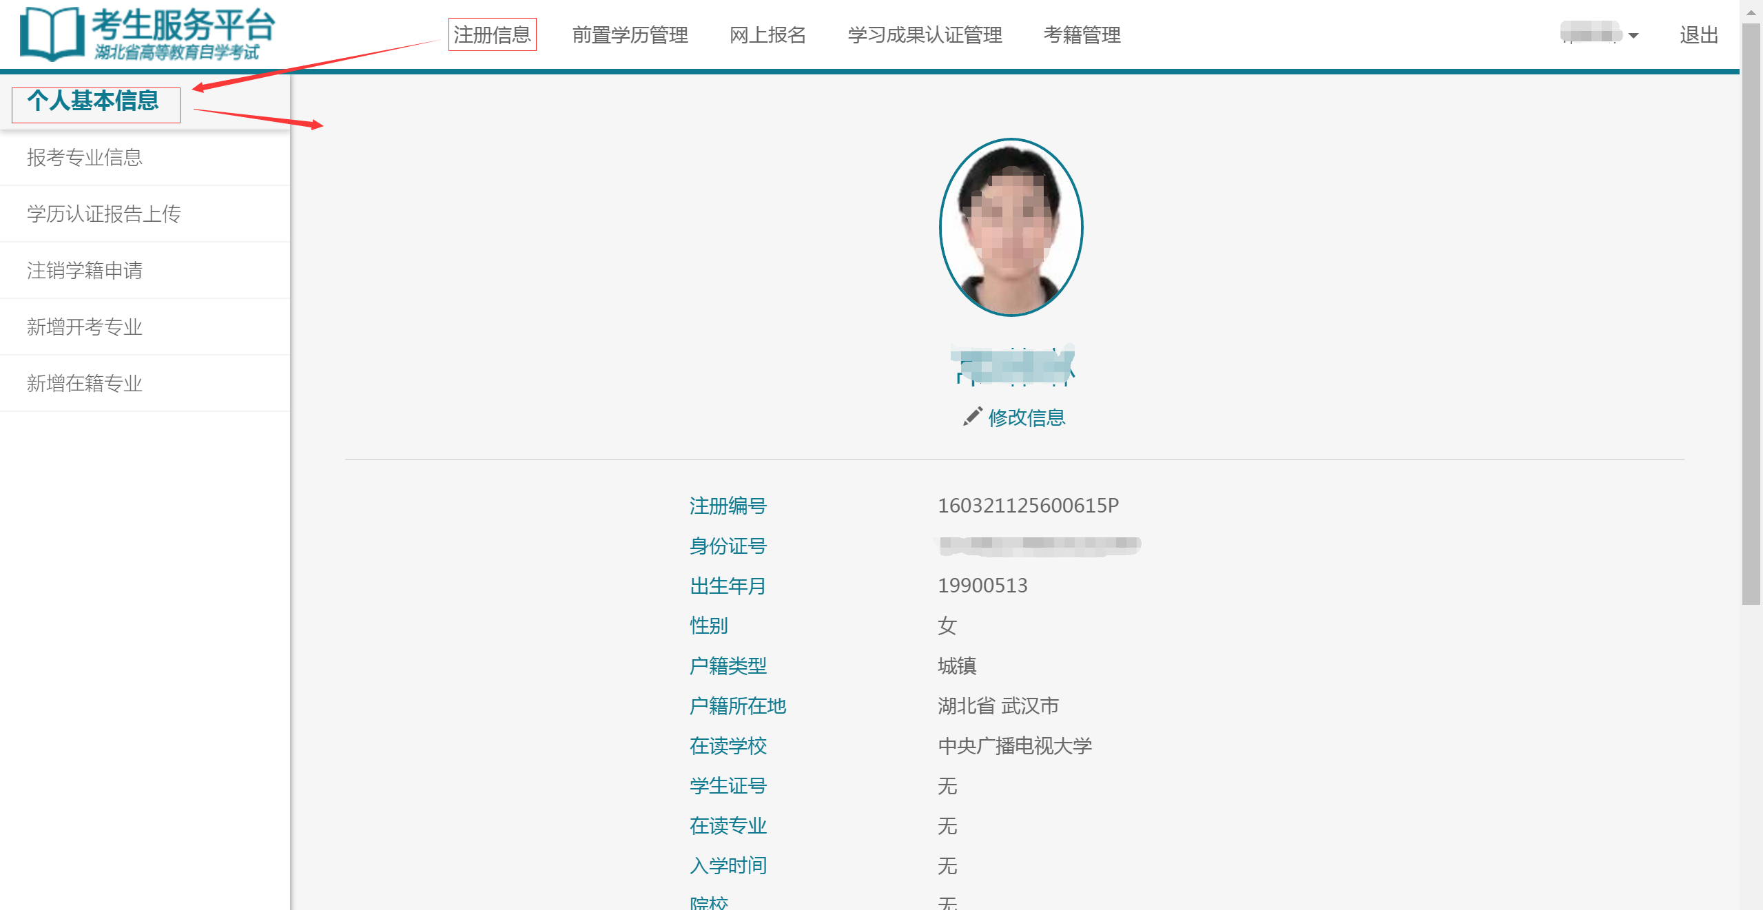Open 学历认证报告上传 sidebar item
Screen dimensions: 1763x910
click(103, 214)
